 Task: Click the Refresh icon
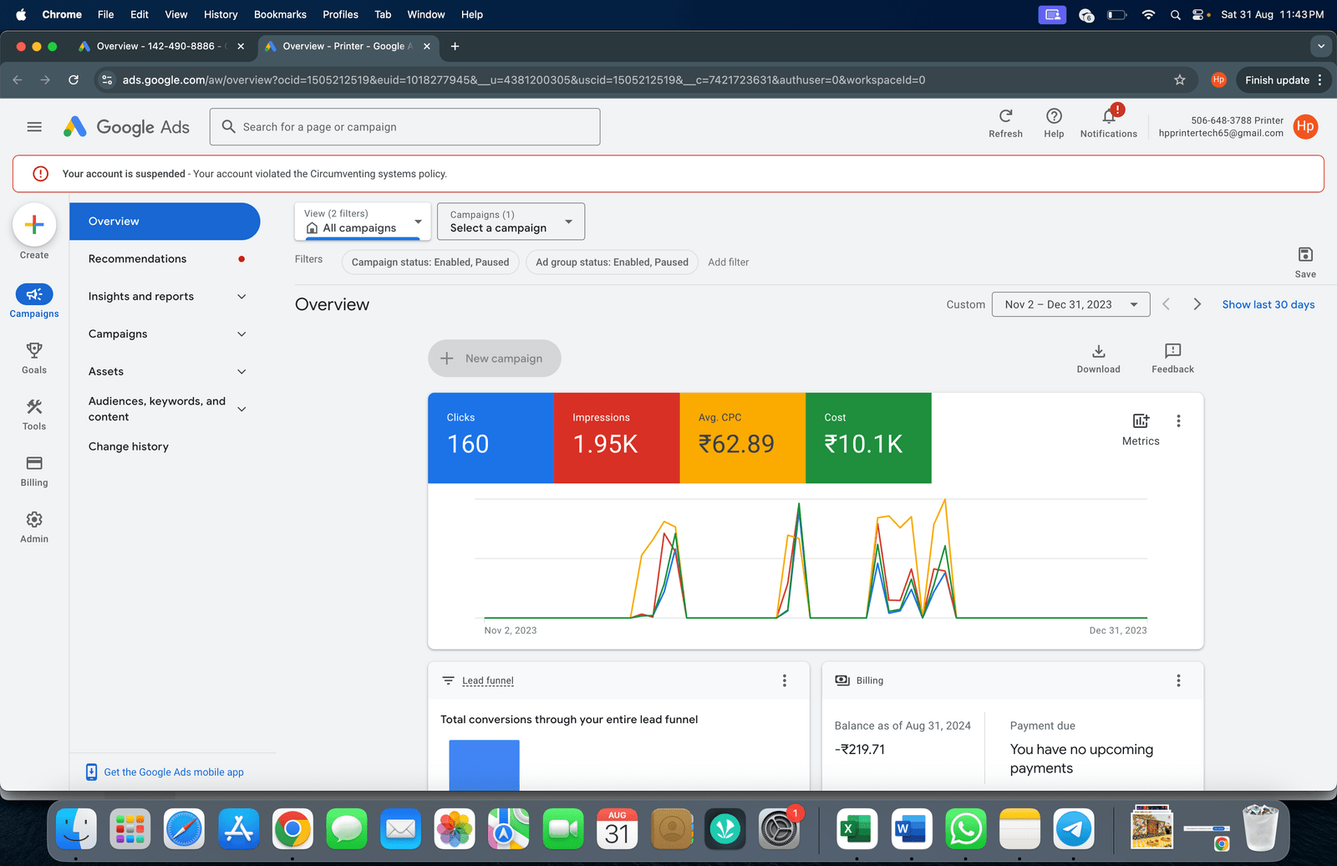click(x=1005, y=116)
